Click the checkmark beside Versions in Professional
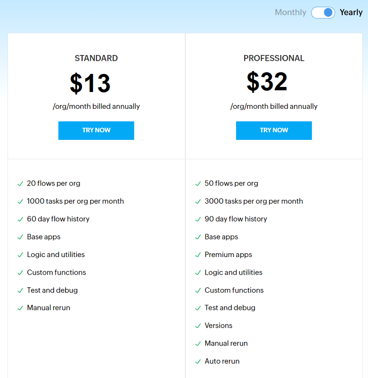The width and height of the screenshot is (368, 378). tap(197, 325)
